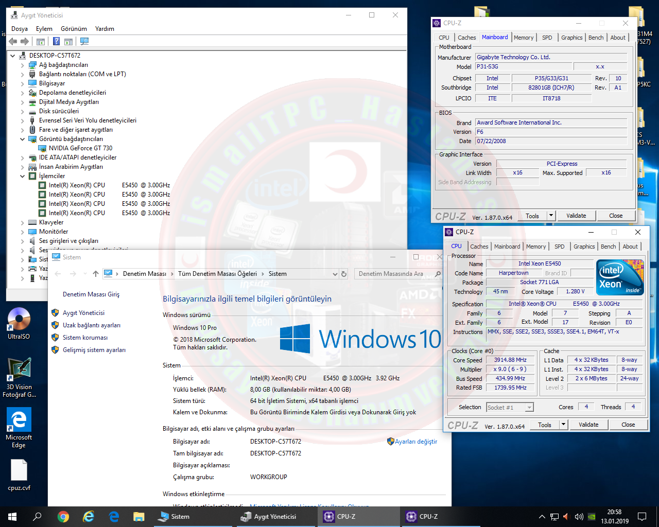Collapse the DESKTOP-C57T672 root node
The width and height of the screenshot is (659, 527).
(x=13, y=56)
